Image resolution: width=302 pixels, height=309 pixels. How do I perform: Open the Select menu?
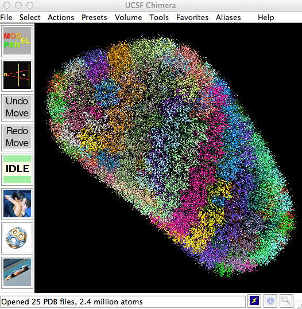(x=30, y=17)
